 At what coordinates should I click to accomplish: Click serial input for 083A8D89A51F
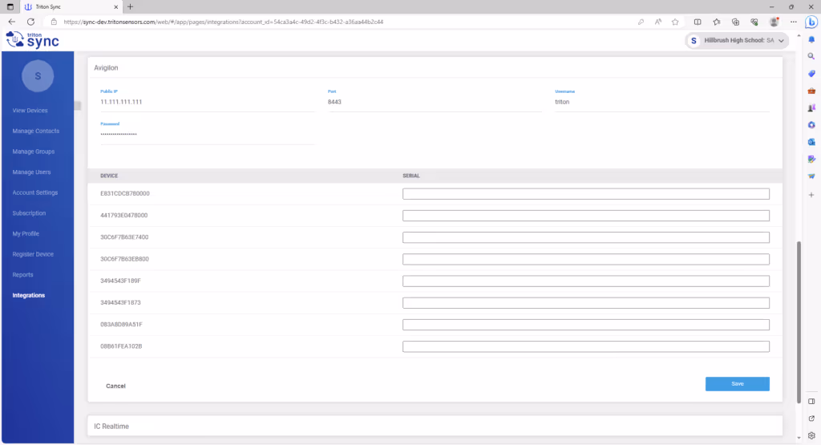pyautogui.click(x=586, y=325)
